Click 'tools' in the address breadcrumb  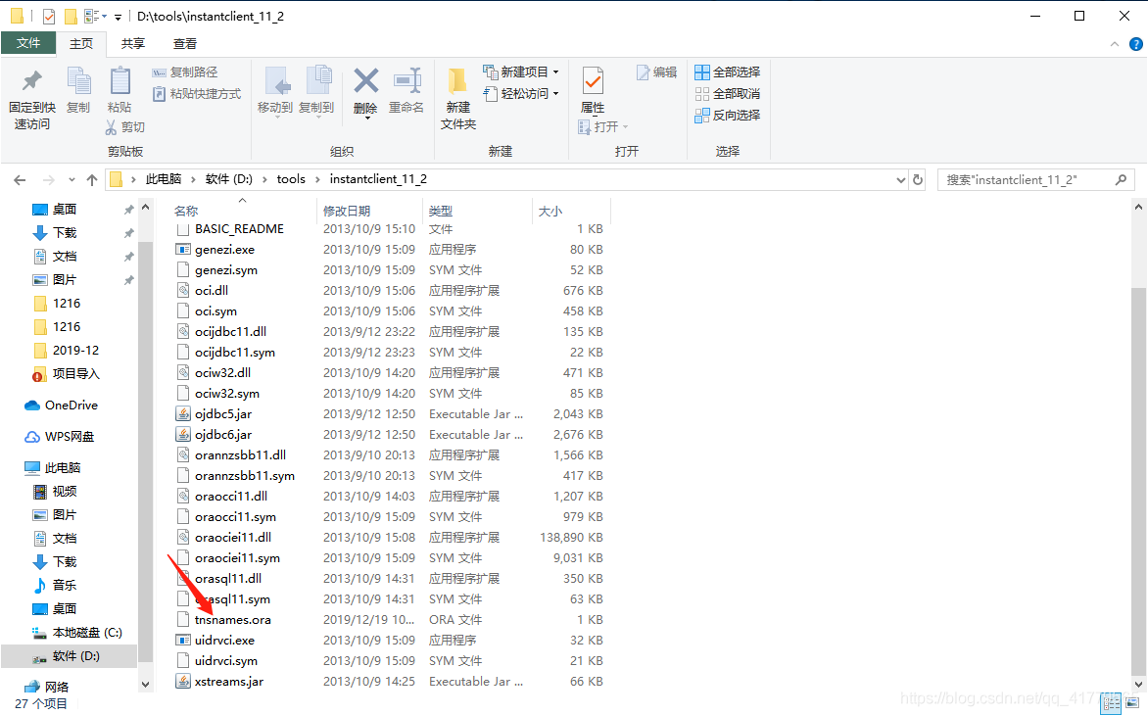(291, 178)
